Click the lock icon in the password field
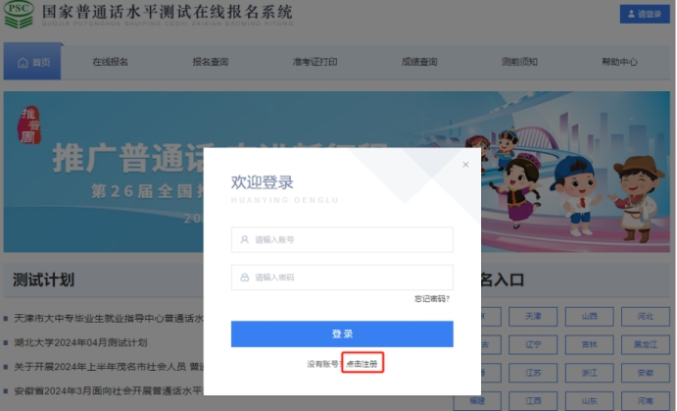Viewport: 677px width, 411px height. (244, 278)
